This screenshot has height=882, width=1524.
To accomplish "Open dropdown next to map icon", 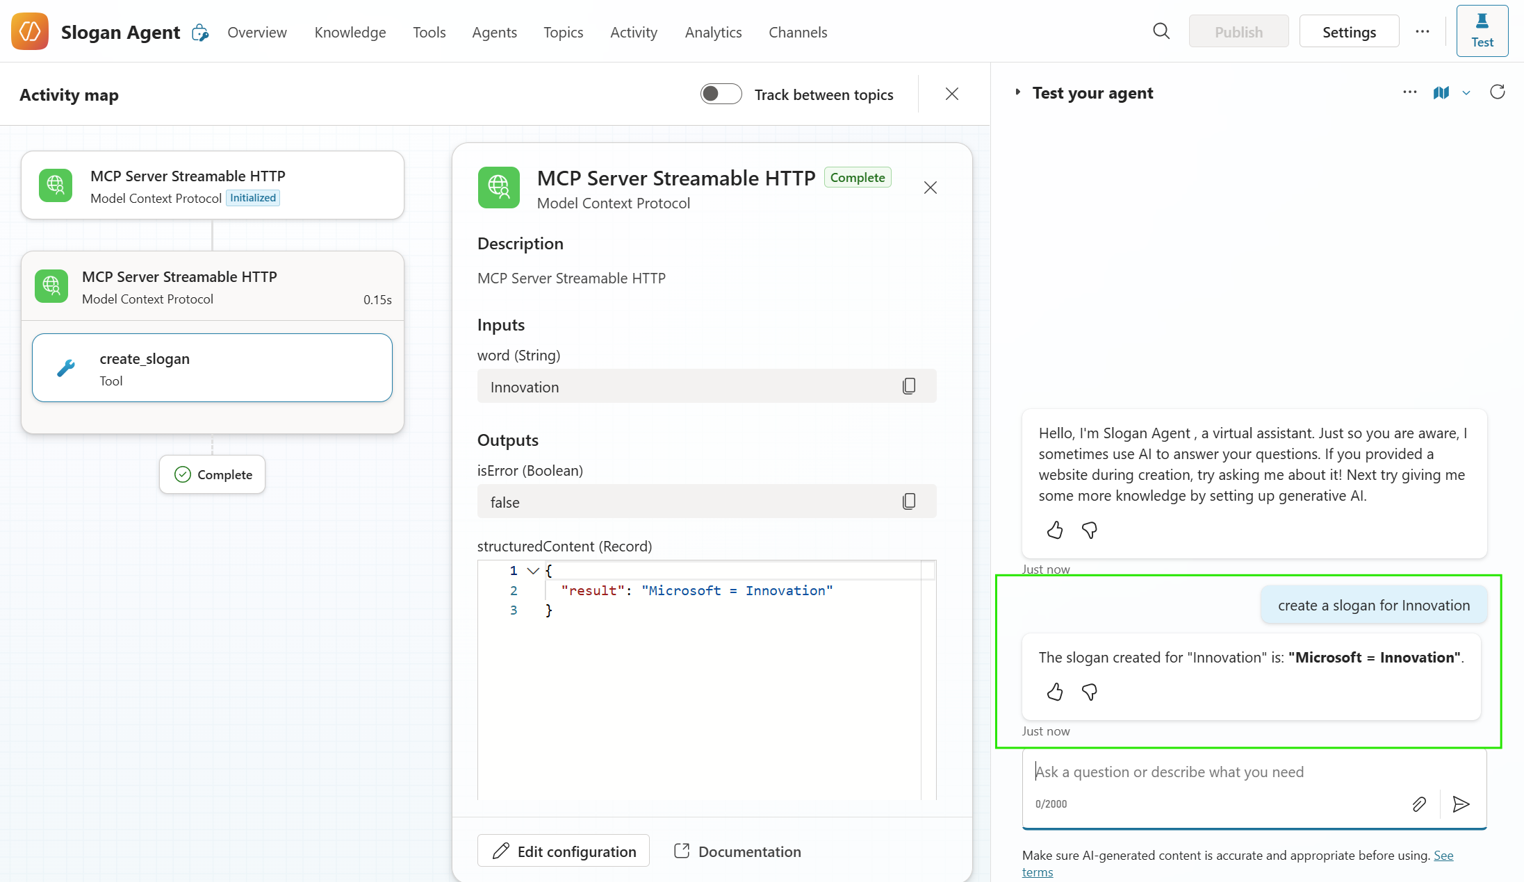I will tap(1466, 93).
